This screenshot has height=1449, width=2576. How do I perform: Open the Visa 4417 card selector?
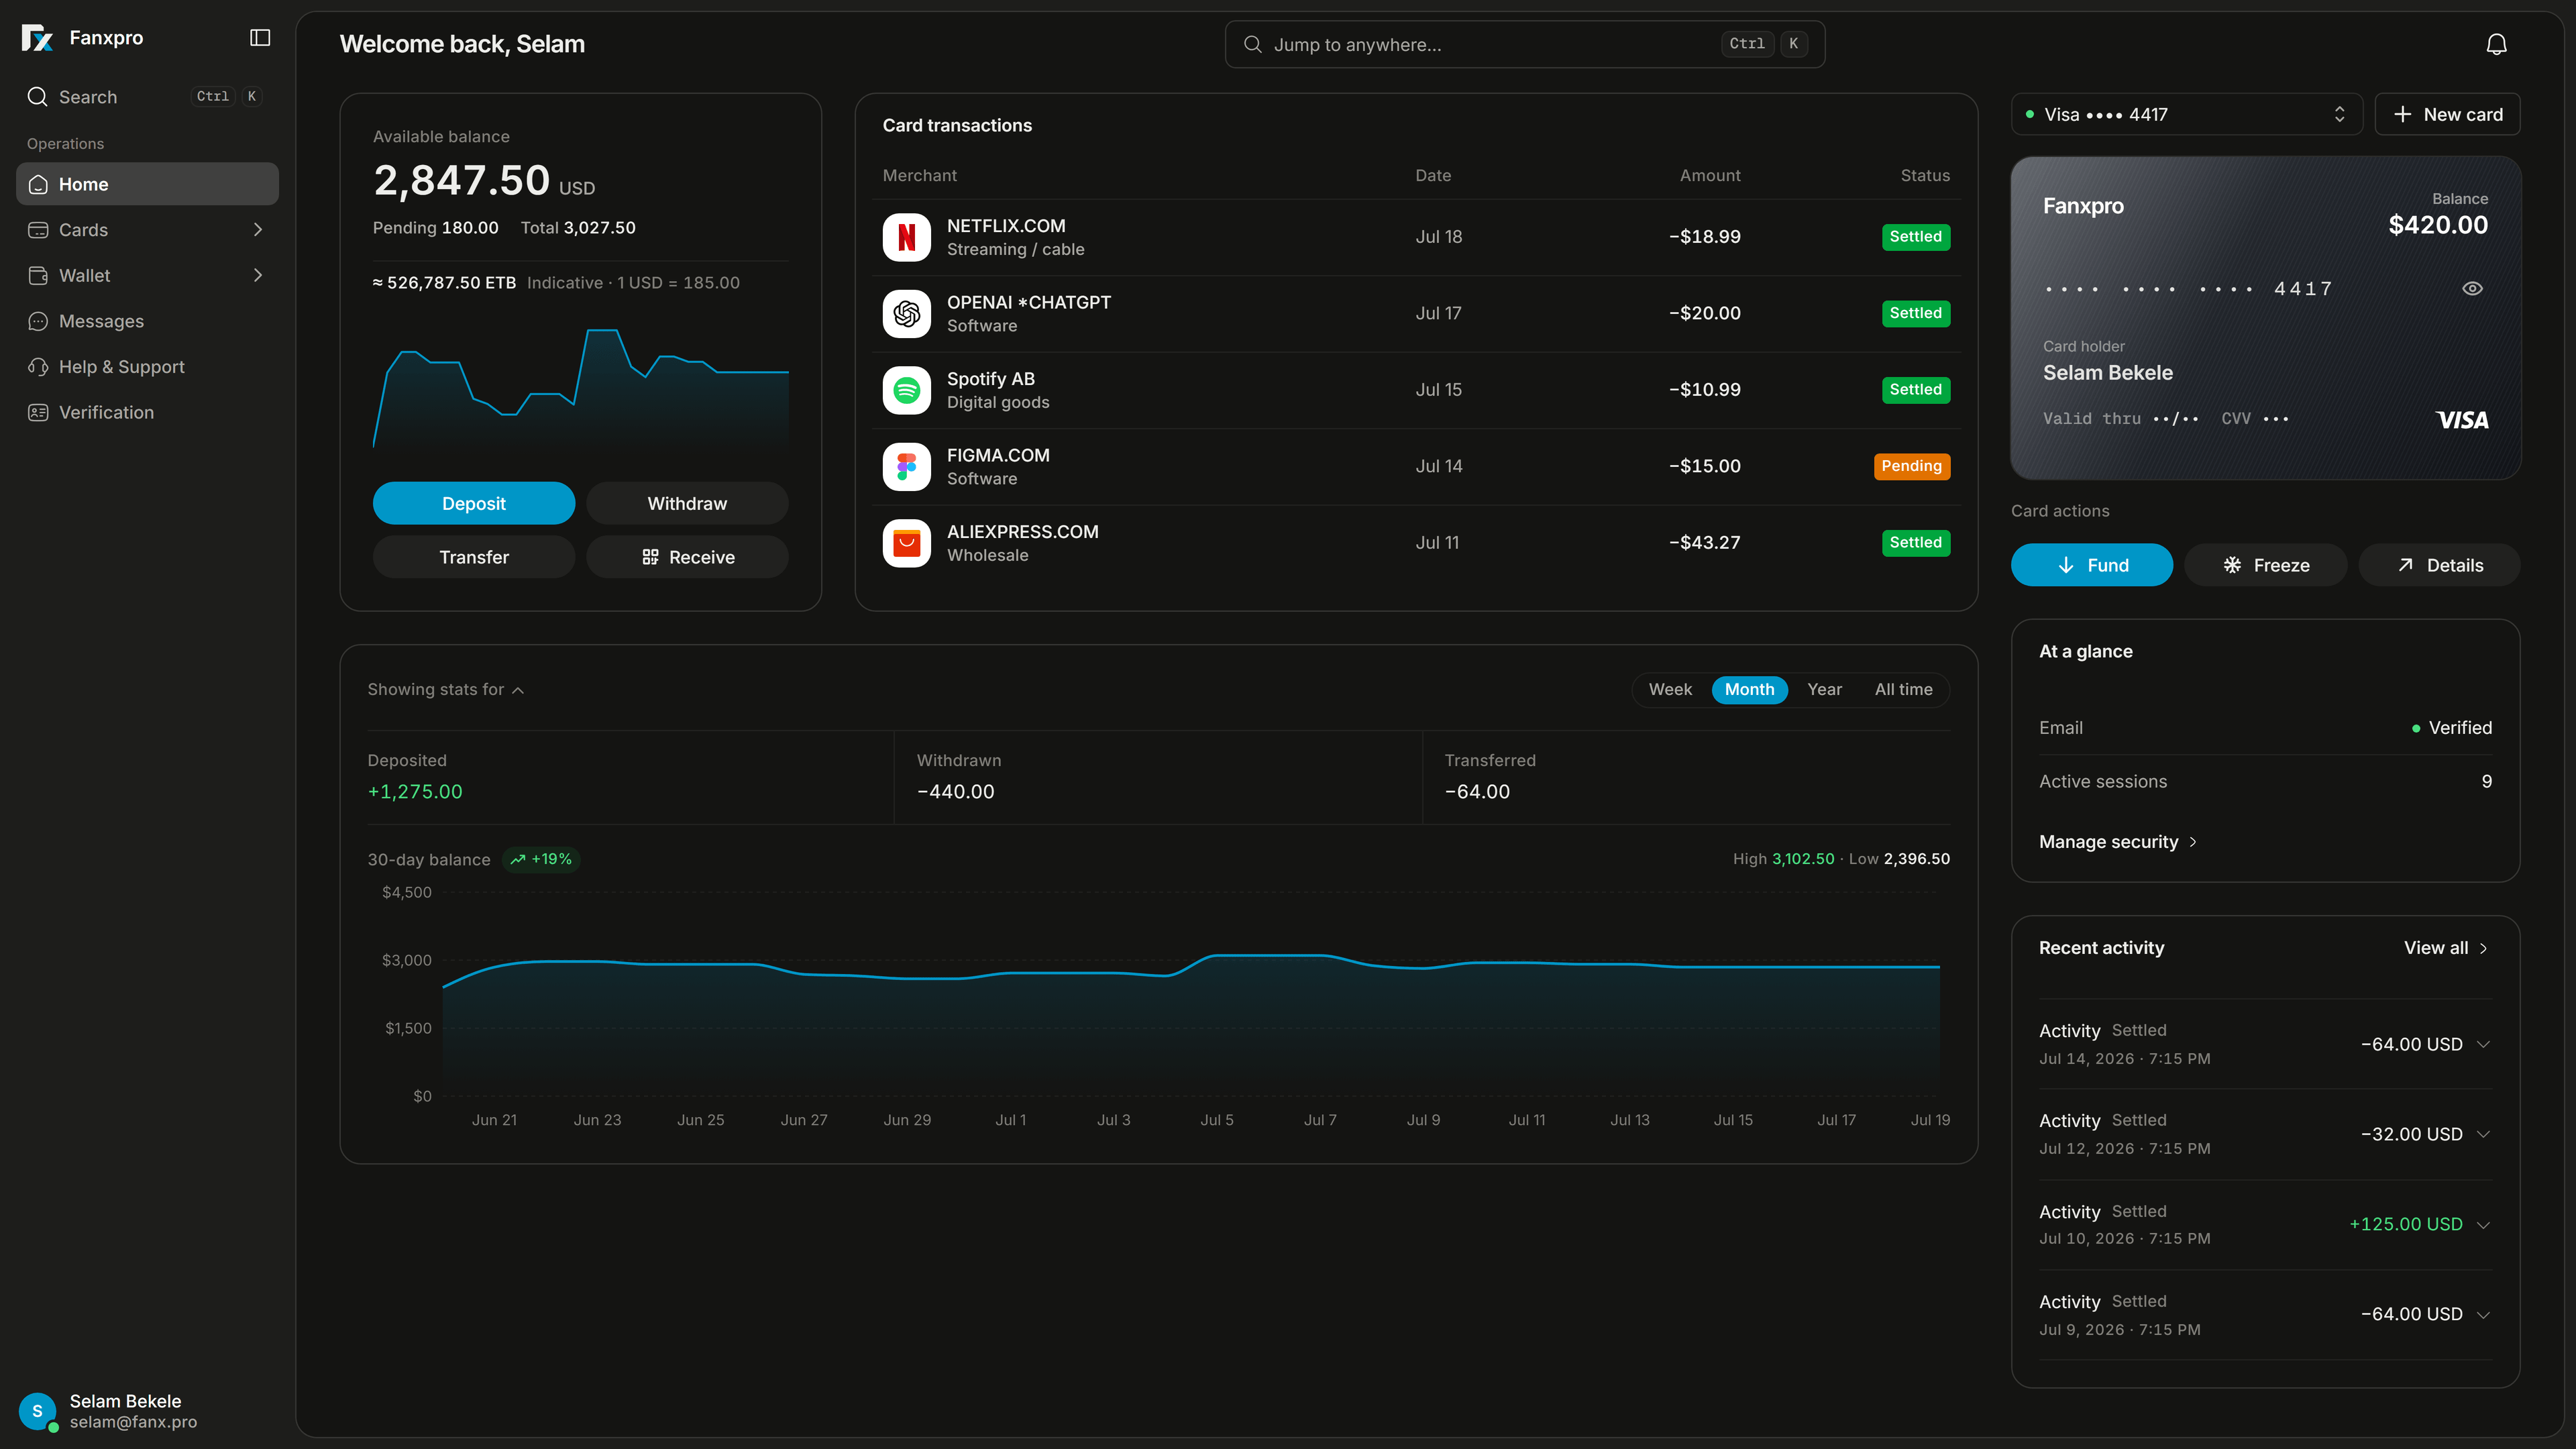tap(2186, 114)
